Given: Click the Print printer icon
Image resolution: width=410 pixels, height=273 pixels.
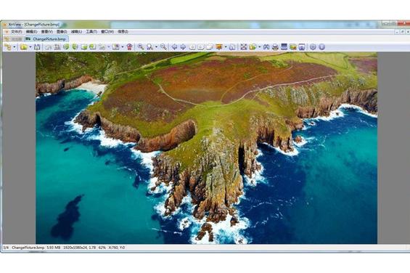Looking at the screenshot, I should coord(275,47).
